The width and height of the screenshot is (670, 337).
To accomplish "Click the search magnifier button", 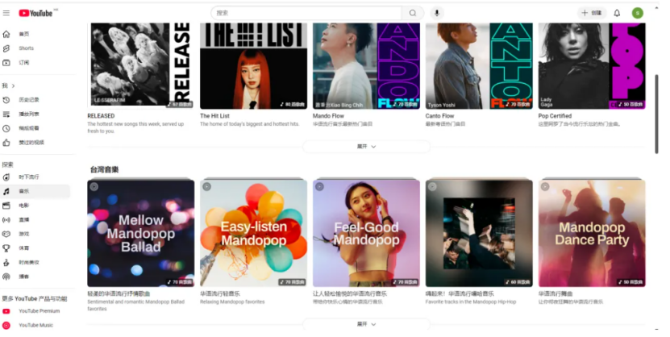I will click(x=412, y=13).
